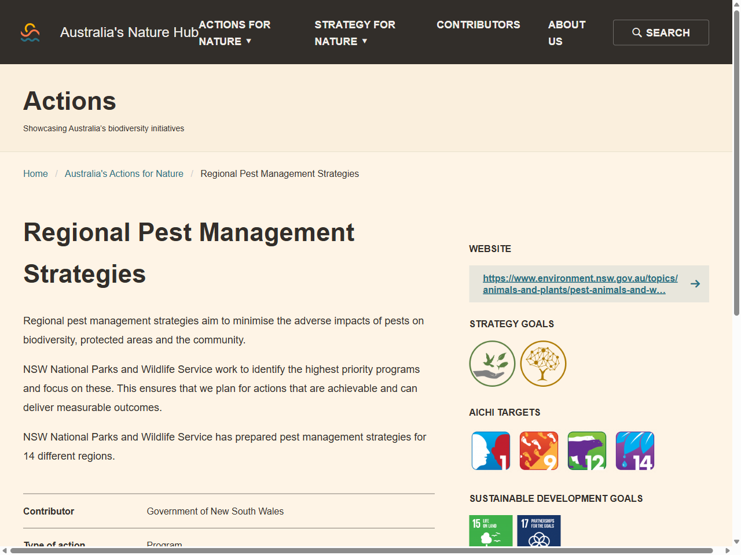741x555 pixels.
Task: Click the SUSTAINABLE DEVELOPMENT GOALS heading
Action: click(556, 498)
